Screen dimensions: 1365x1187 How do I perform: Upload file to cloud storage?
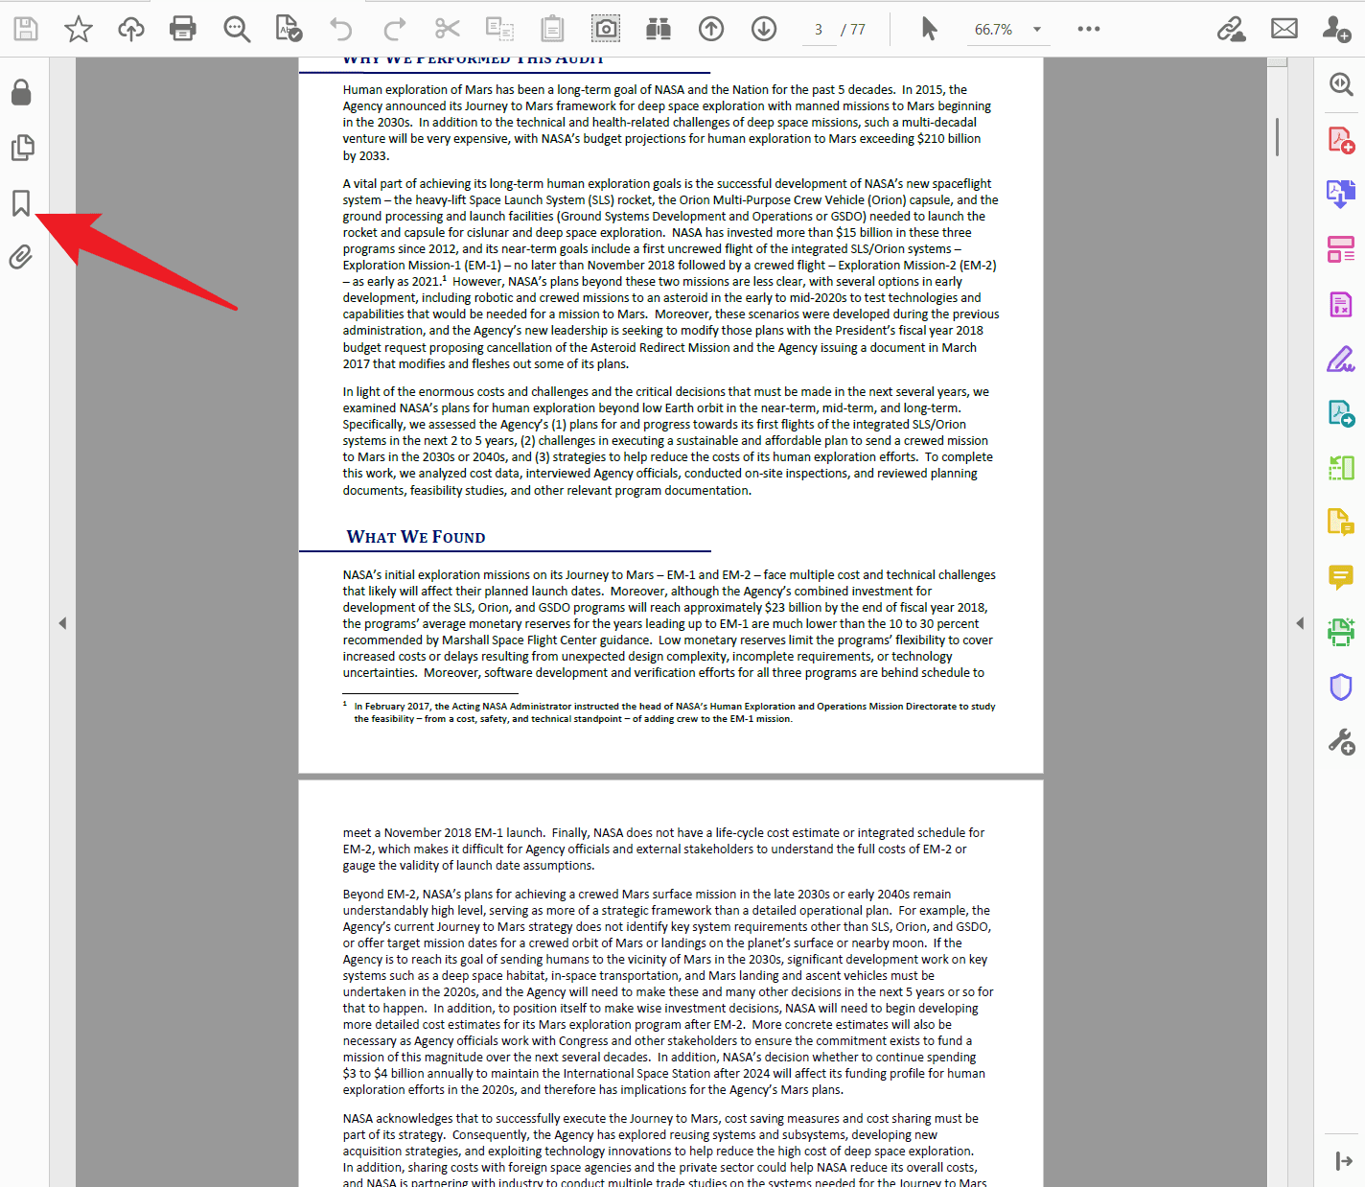pos(131,29)
